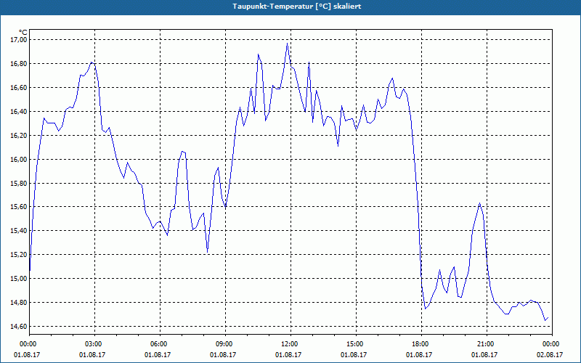This screenshot has width=581, height=363.
Task: Click the 21:00 time label
Action: 487,344
